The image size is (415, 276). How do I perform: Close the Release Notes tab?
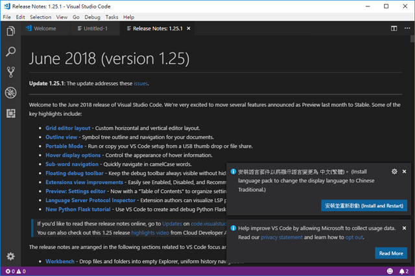pyautogui.click(x=189, y=29)
